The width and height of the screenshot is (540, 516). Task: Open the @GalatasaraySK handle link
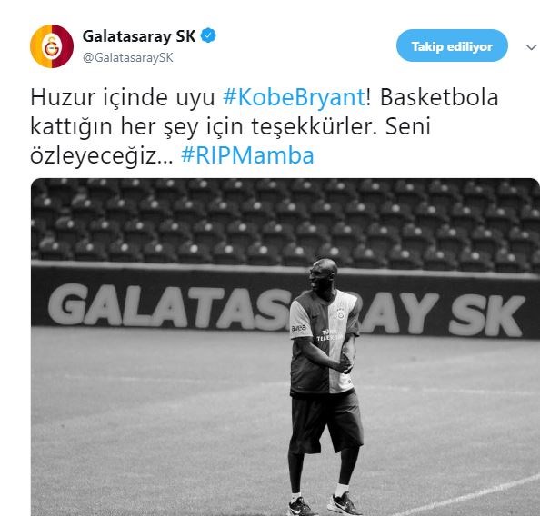[x=128, y=57]
